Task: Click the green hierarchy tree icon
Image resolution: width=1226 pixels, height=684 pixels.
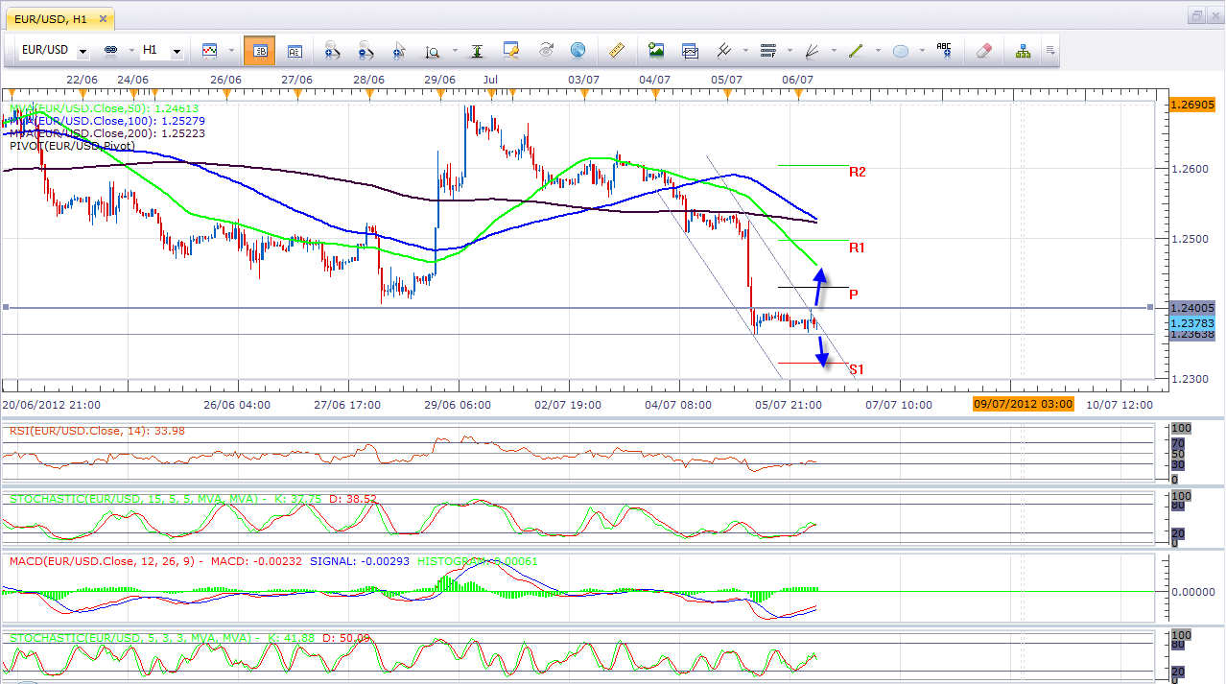Action: tap(1023, 50)
